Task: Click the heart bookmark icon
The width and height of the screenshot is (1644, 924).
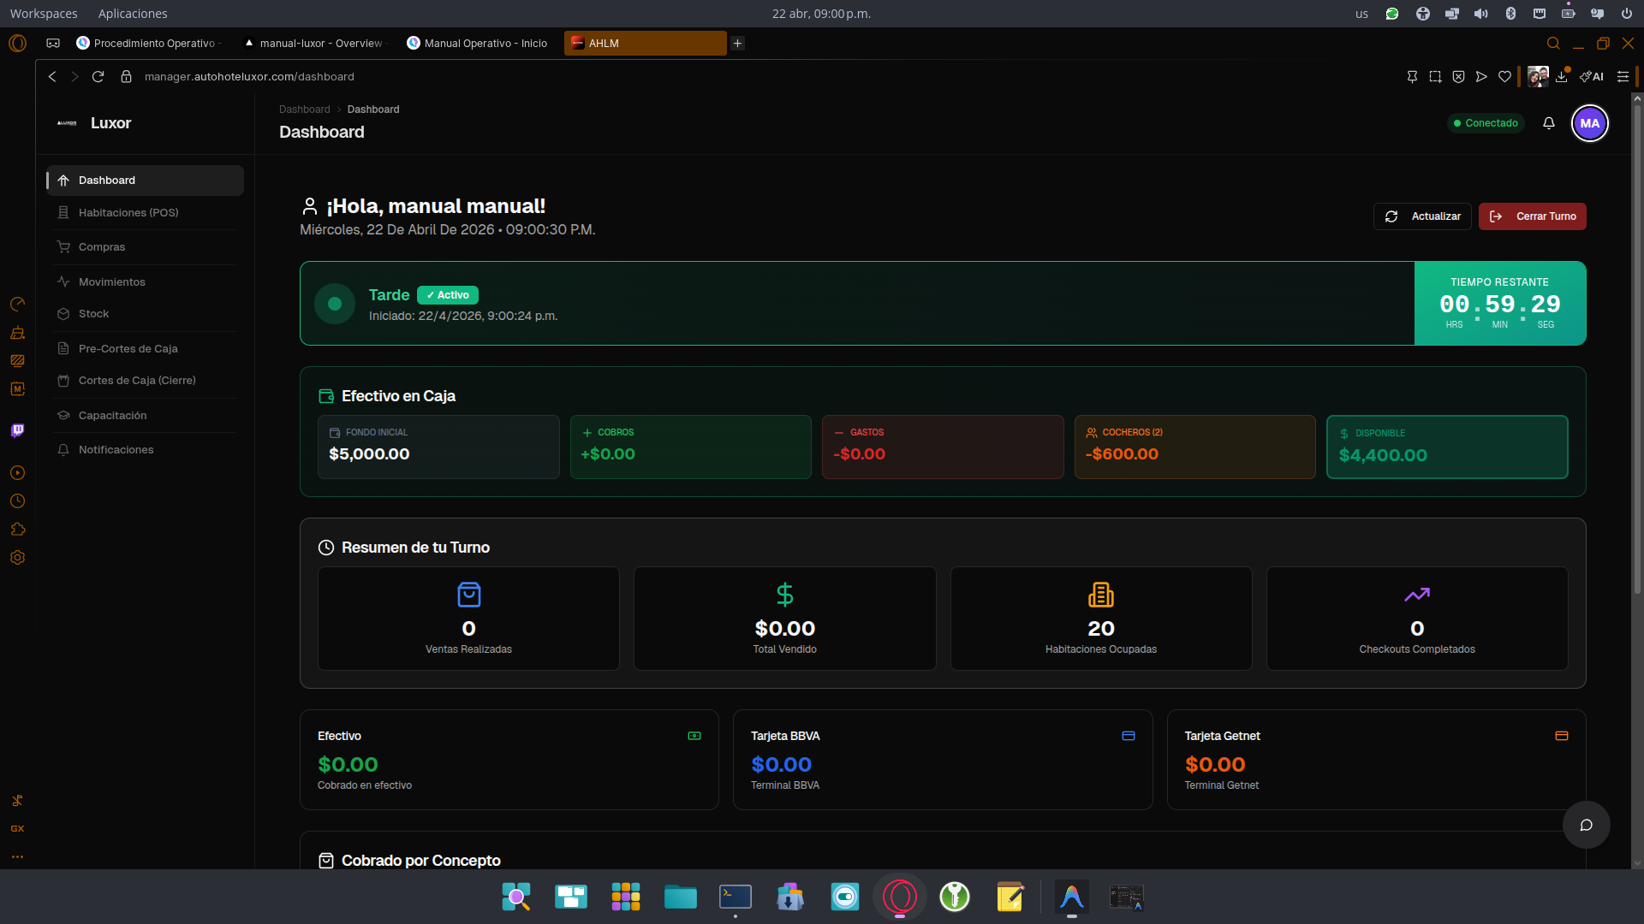Action: pyautogui.click(x=1504, y=77)
